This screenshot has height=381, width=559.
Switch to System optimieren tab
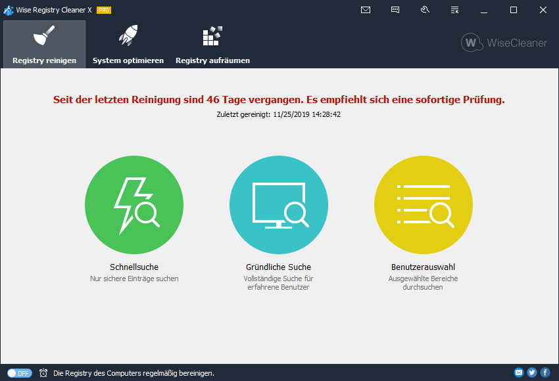(128, 44)
